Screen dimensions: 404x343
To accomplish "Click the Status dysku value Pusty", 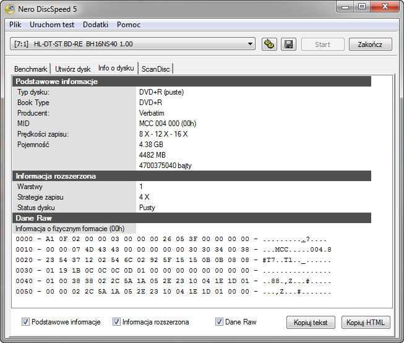I will click(x=147, y=208).
